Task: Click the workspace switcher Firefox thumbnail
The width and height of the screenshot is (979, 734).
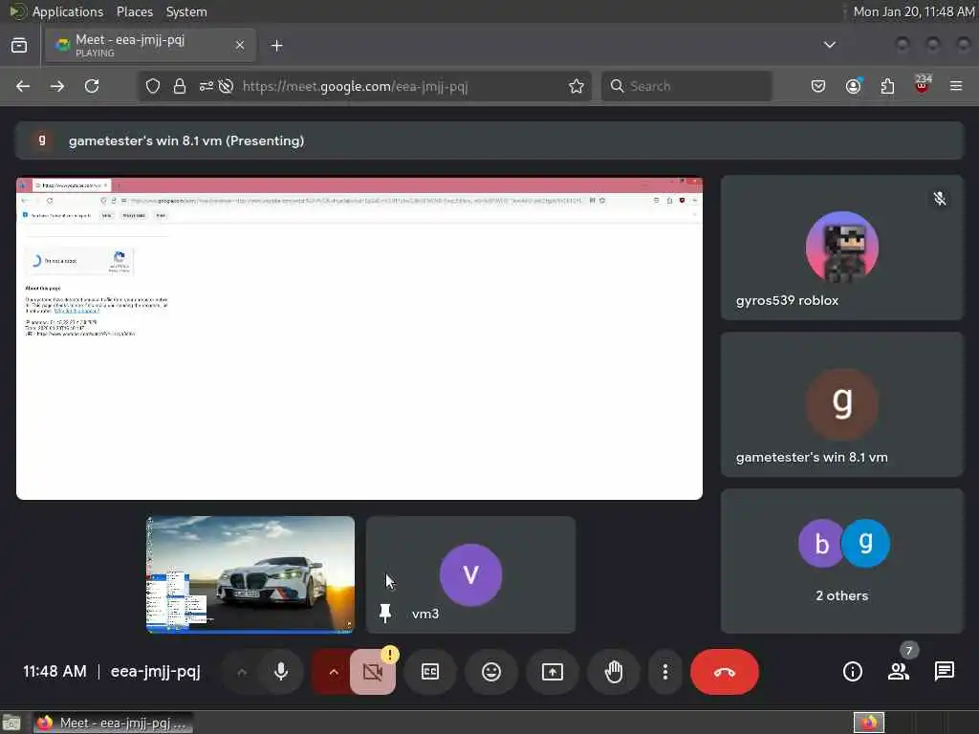Action: 868,723
